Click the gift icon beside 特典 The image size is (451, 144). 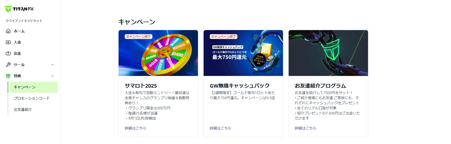click(x=8, y=76)
